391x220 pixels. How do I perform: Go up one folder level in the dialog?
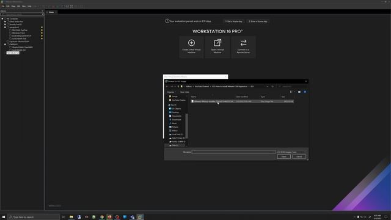click(x=178, y=87)
